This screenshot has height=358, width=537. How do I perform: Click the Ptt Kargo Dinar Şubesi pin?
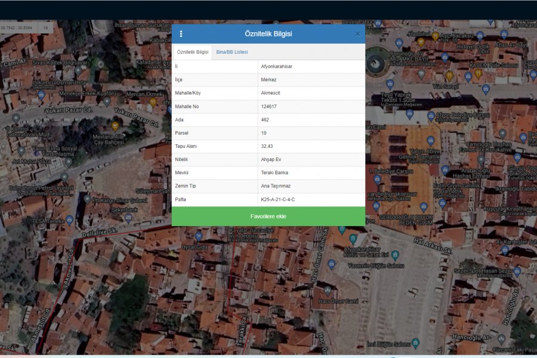[x=87, y=199]
